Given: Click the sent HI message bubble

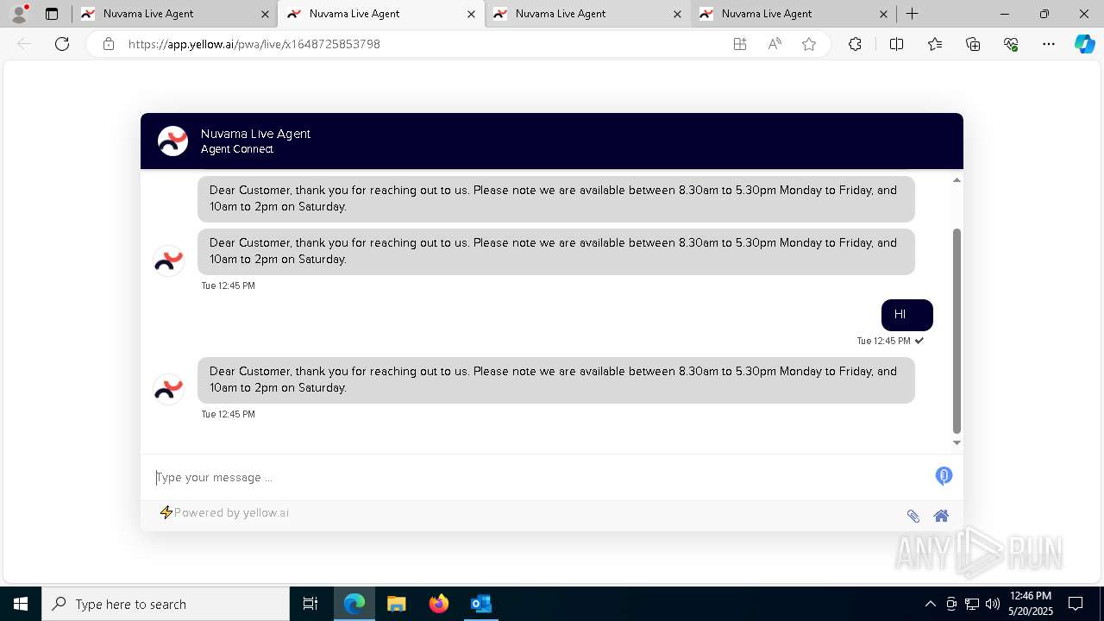Looking at the screenshot, I should click(907, 315).
